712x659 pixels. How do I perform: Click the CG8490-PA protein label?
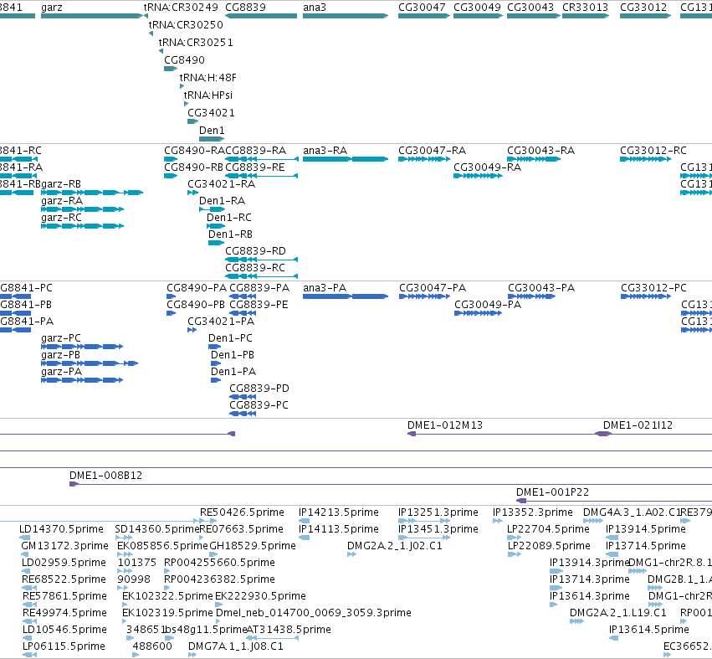(x=197, y=288)
